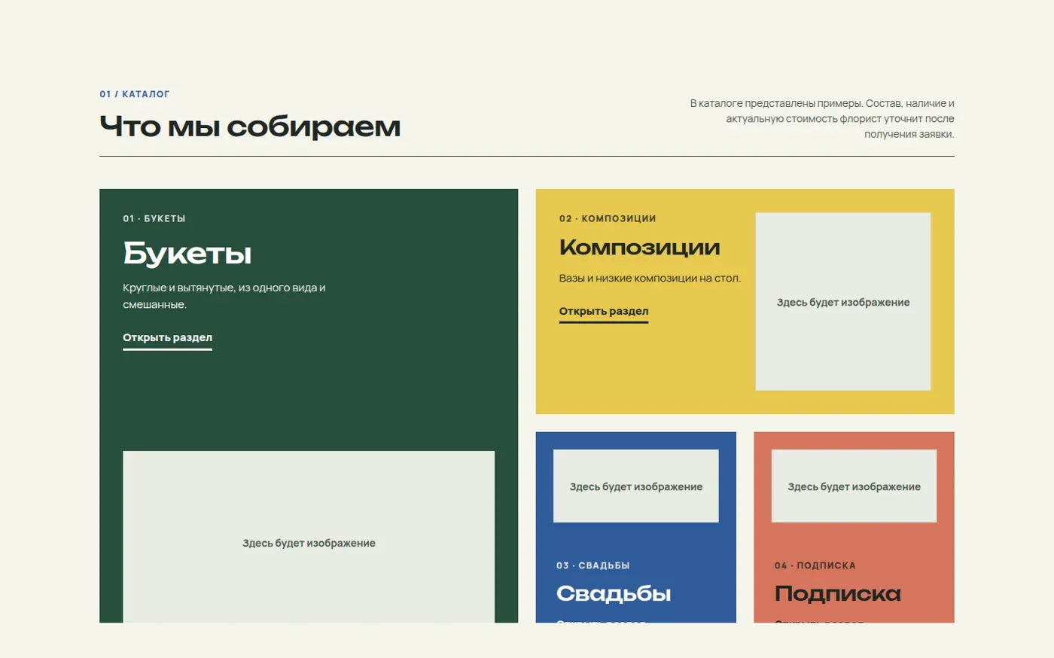This screenshot has height=658, width=1054.
Task: Click the '04 · ПОДПИСКА' label
Action: click(815, 565)
